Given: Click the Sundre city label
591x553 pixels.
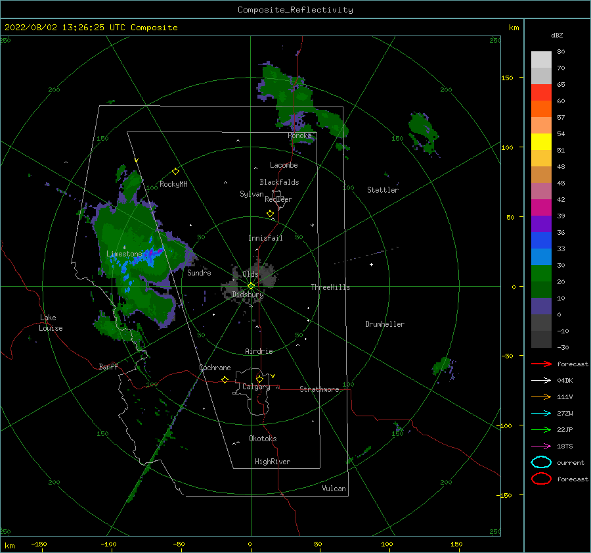Looking at the screenshot, I should pyautogui.click(x=199, y=272).
